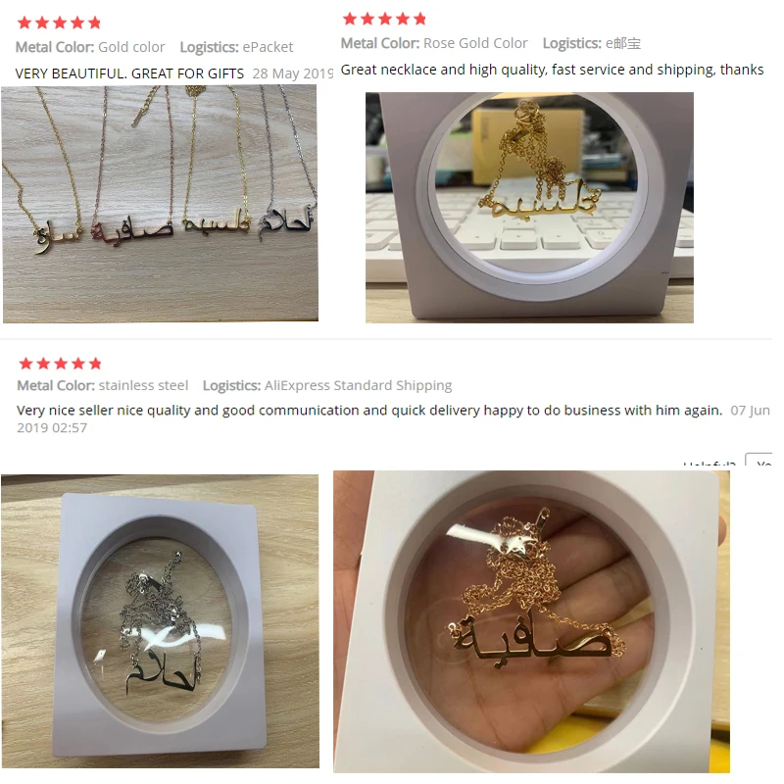Click the 28 May 2019 review date
Viewport: 784px width, 784px height.
pos(292,73)
